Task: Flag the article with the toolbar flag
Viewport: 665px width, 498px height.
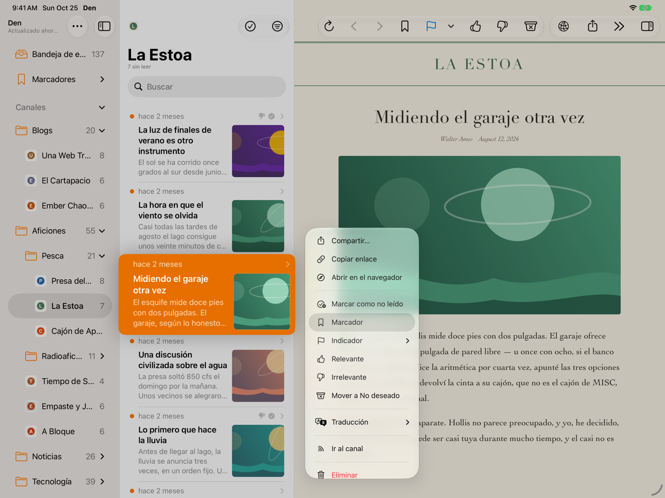Action: (x=431, y=27)
